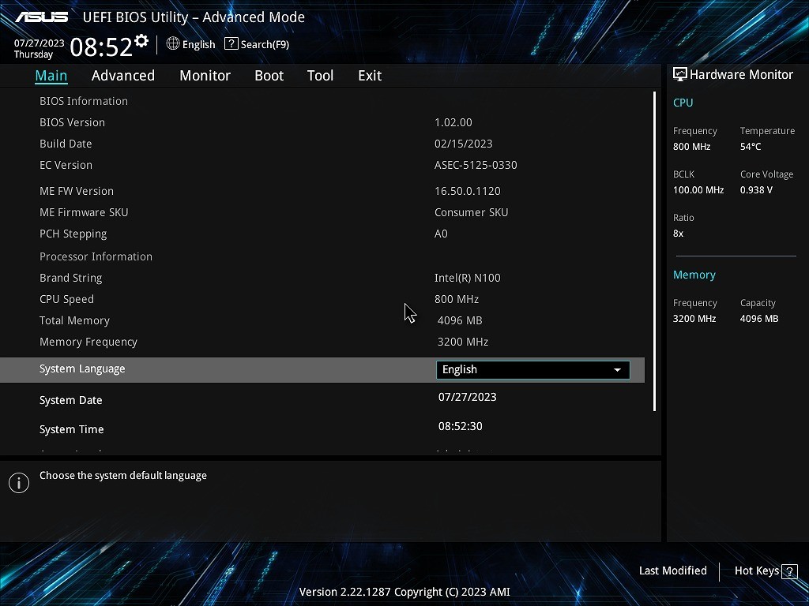Select the Exit tab

(370, 75)
